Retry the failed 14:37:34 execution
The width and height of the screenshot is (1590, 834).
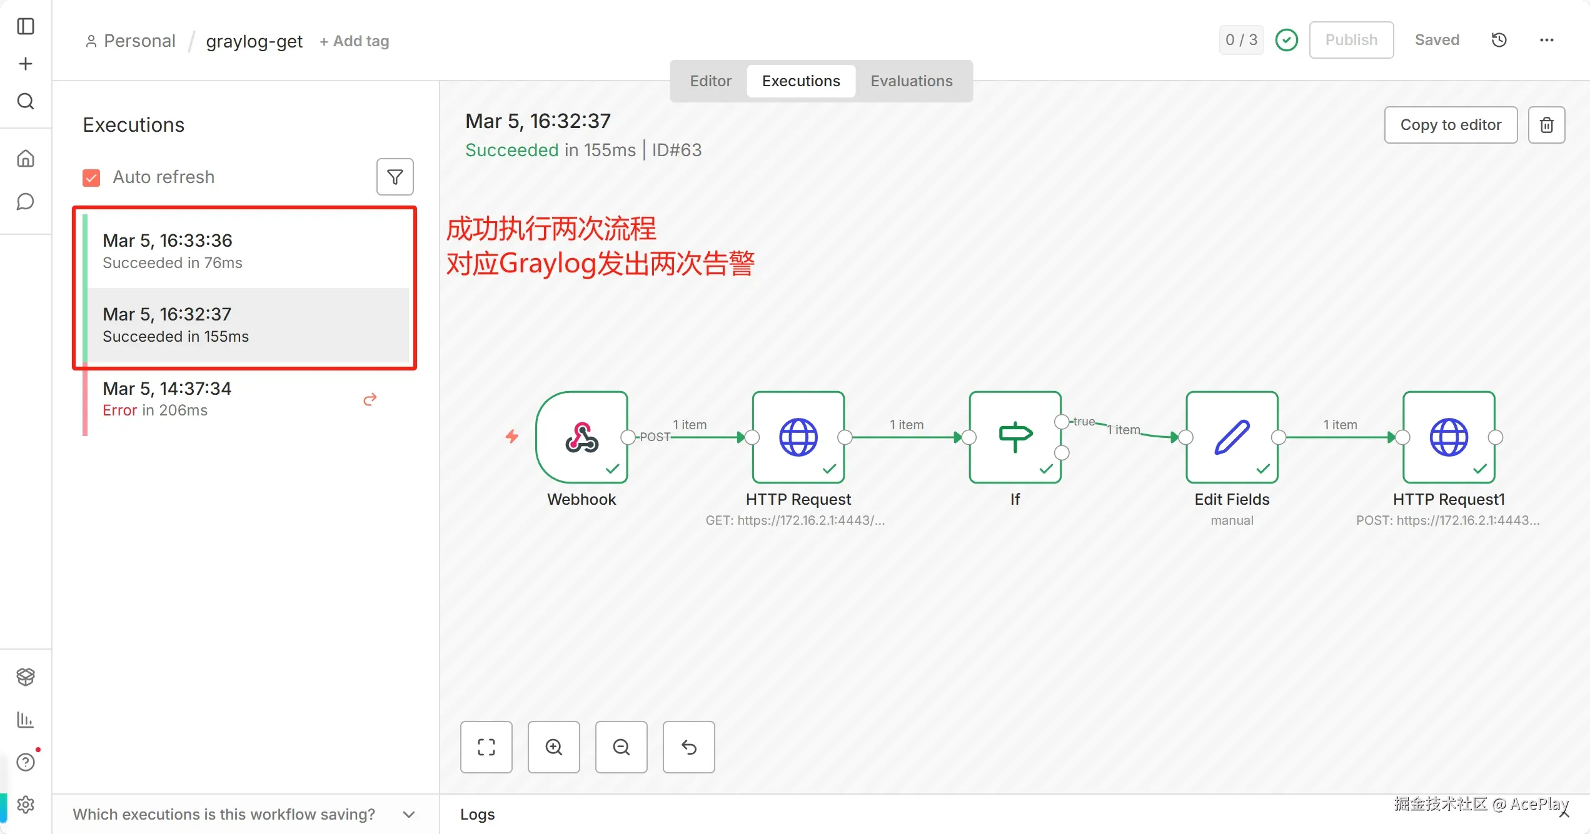pyautogui.click(x=370, y=399)
